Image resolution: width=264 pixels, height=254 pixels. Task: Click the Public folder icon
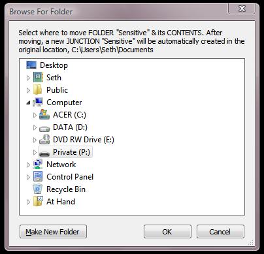38,89
